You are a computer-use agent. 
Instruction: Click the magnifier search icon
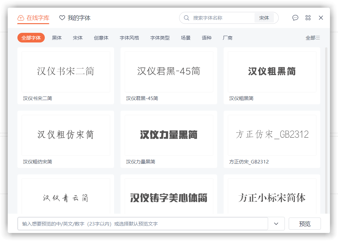pyautogui.click(x=187, y=18)
